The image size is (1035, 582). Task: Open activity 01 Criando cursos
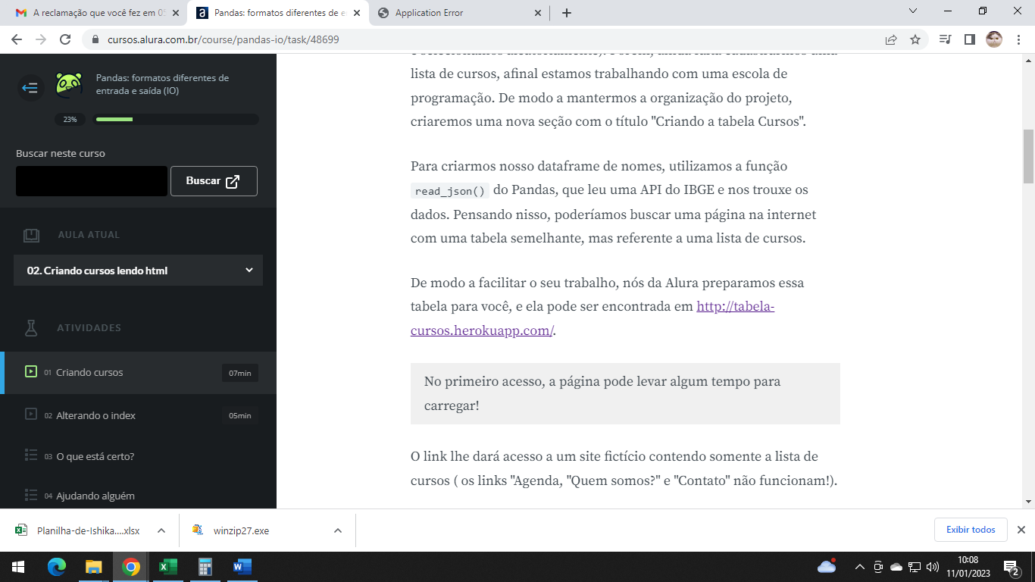coord(138,373)
